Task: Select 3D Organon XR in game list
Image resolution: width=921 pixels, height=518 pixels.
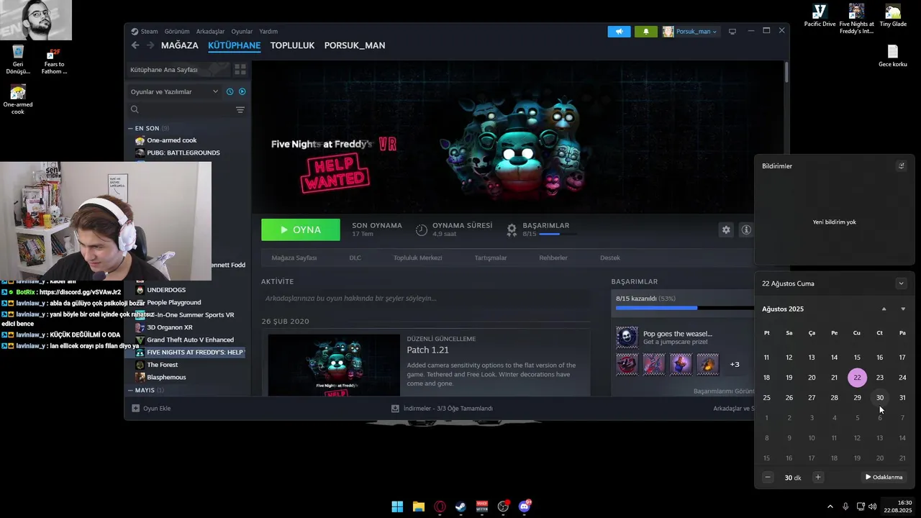Action: tap(169, 327)
